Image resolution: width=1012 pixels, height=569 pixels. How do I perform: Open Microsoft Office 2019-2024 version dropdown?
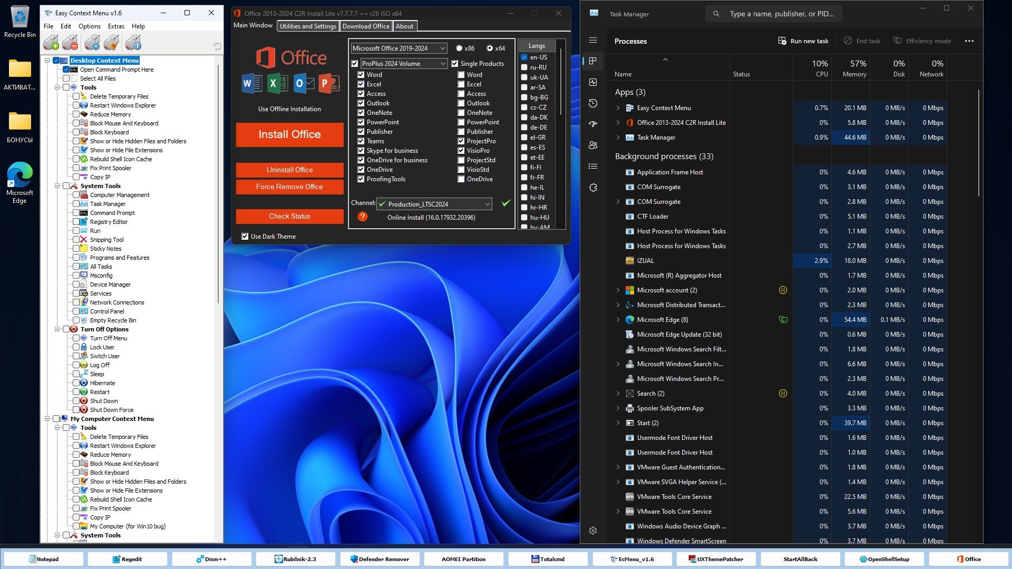399,48
